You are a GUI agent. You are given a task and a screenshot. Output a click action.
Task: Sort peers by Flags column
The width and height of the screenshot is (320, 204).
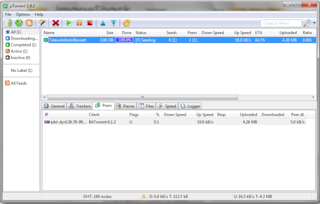pos(136,115)
